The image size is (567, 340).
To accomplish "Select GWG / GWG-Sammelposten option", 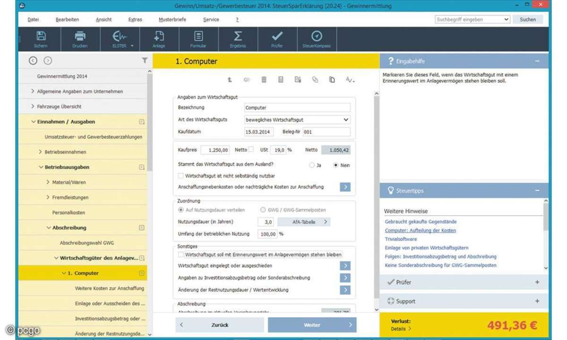I will coord(263,209).
